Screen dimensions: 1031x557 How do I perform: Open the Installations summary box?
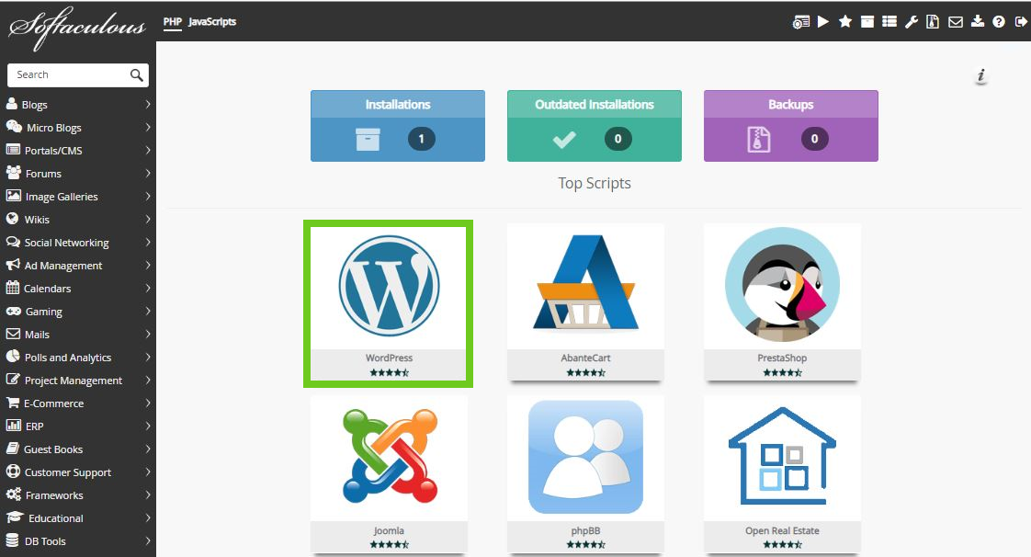click(397, 126)
